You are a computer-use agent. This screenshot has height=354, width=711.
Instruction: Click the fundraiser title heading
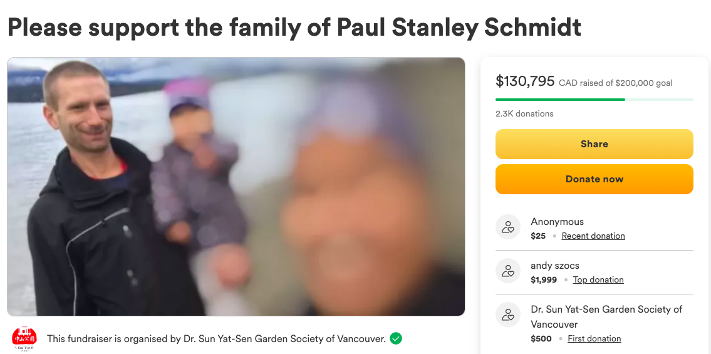(294, 27)
